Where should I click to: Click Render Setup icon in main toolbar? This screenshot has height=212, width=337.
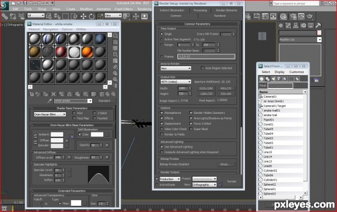pyautogui.click(x=293, y=16)
